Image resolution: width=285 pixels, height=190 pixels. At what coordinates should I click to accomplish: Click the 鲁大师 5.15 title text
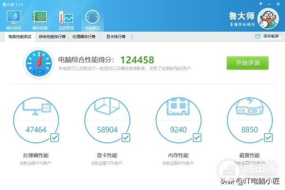[x=12, y=4]
